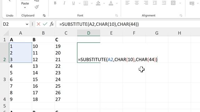Click cell with value 18

[x=43, y=93]
